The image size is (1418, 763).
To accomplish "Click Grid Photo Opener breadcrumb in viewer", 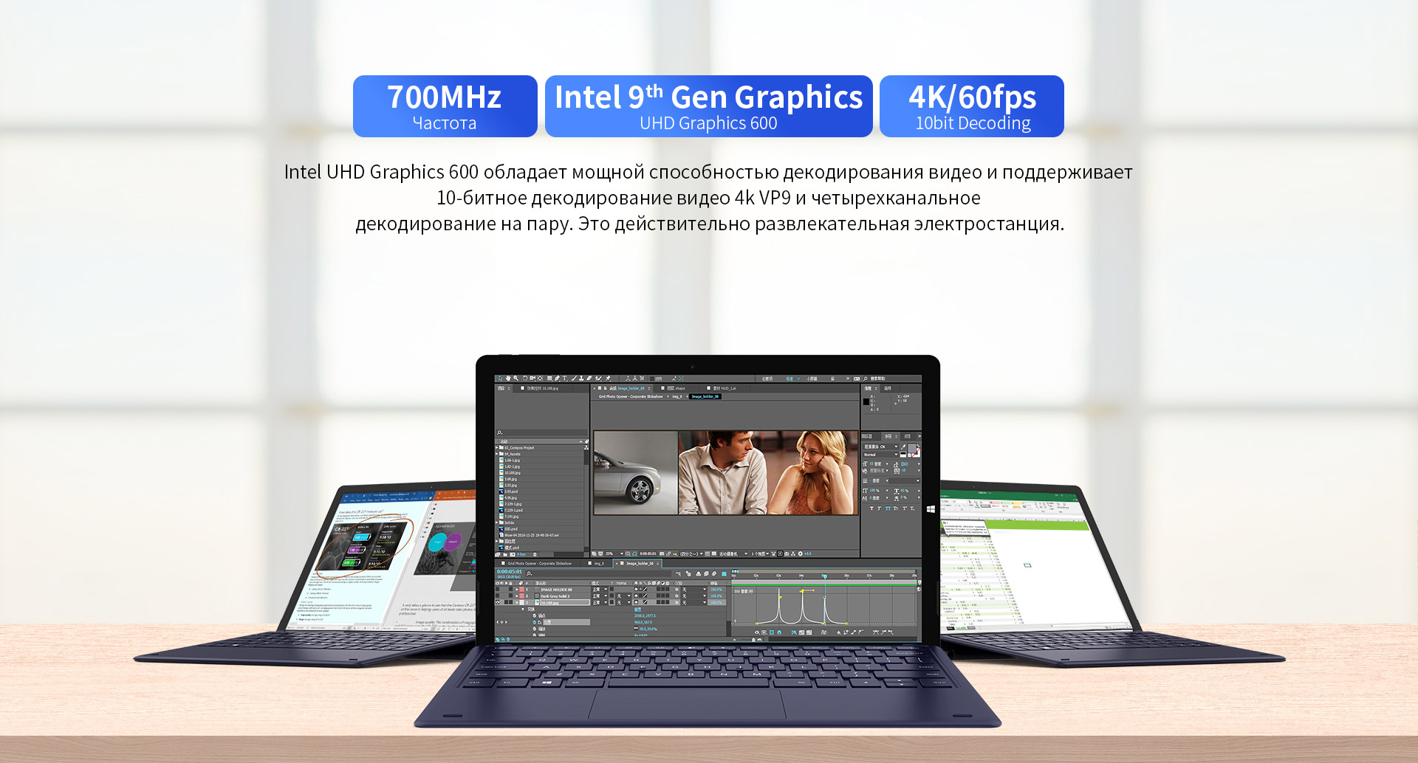I will pyautogui.click(x=631, y=396).
